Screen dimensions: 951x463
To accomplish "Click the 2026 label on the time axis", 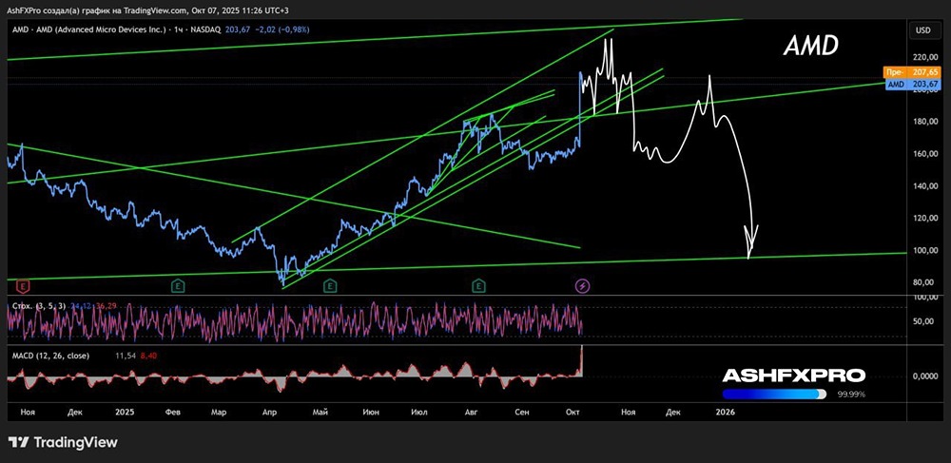I will 725,412.
